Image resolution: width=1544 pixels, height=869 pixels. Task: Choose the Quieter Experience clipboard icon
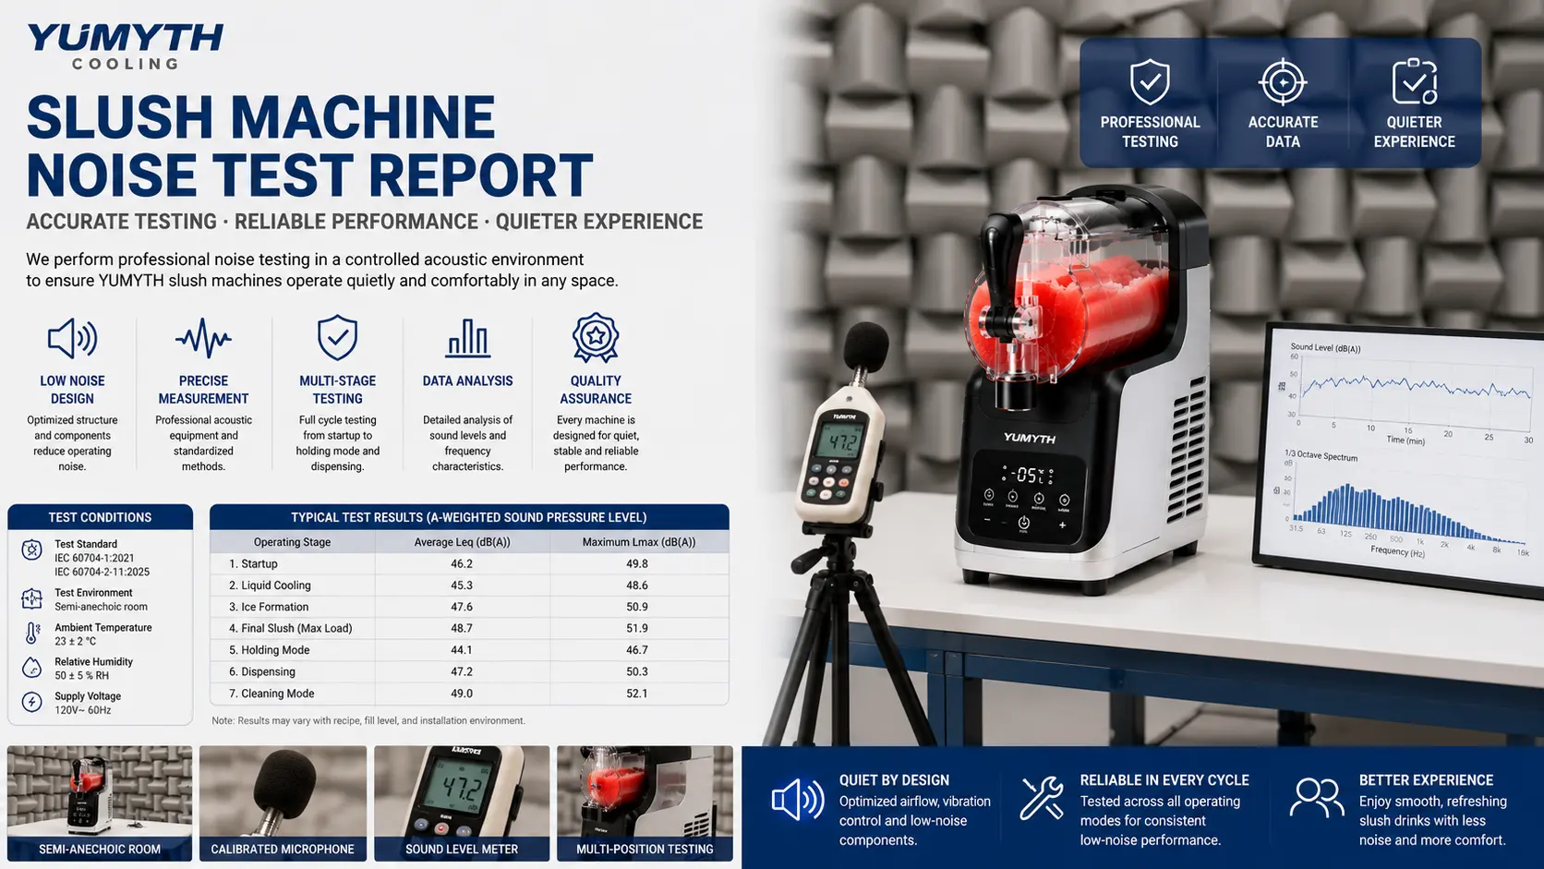(x=1414, y=82)
